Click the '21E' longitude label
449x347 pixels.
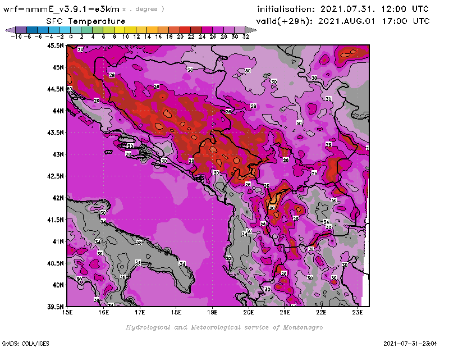click(285, 312)
